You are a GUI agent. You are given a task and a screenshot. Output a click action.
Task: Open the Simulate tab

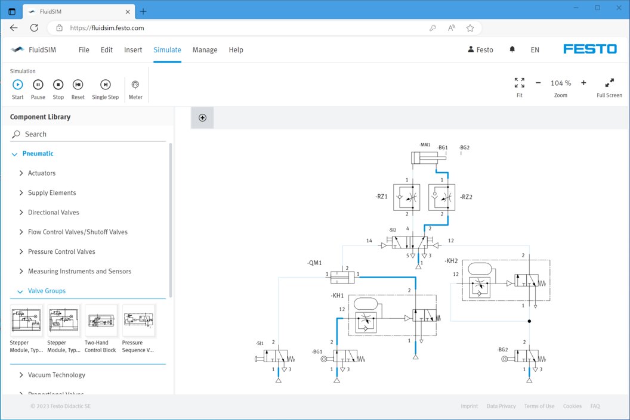(167, 49)
